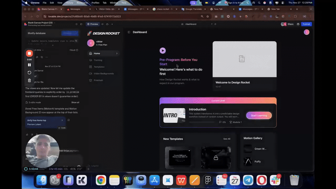Toggle the chat panel layout icon
The image size is (336, 189).
point(81,24)
